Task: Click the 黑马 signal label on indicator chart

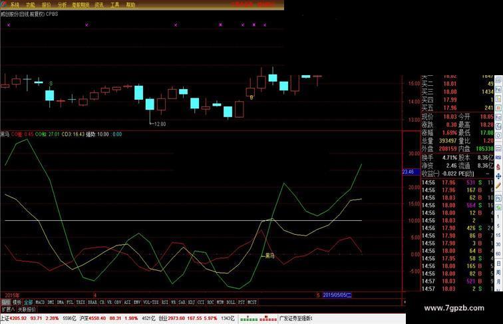Action: [x=269, y=255]
